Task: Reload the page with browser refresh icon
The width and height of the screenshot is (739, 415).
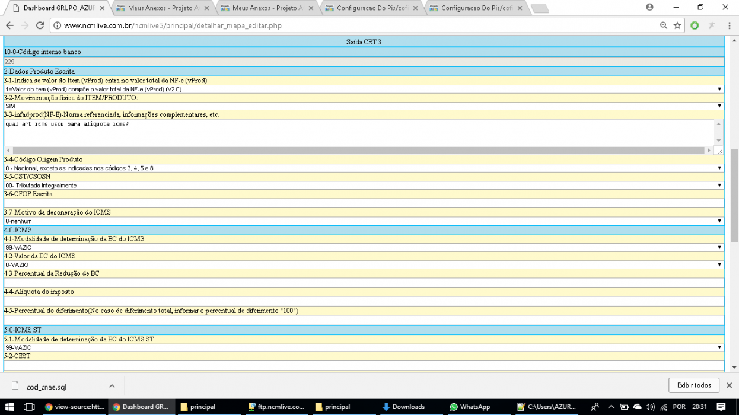Action: (x=40, y=25)
